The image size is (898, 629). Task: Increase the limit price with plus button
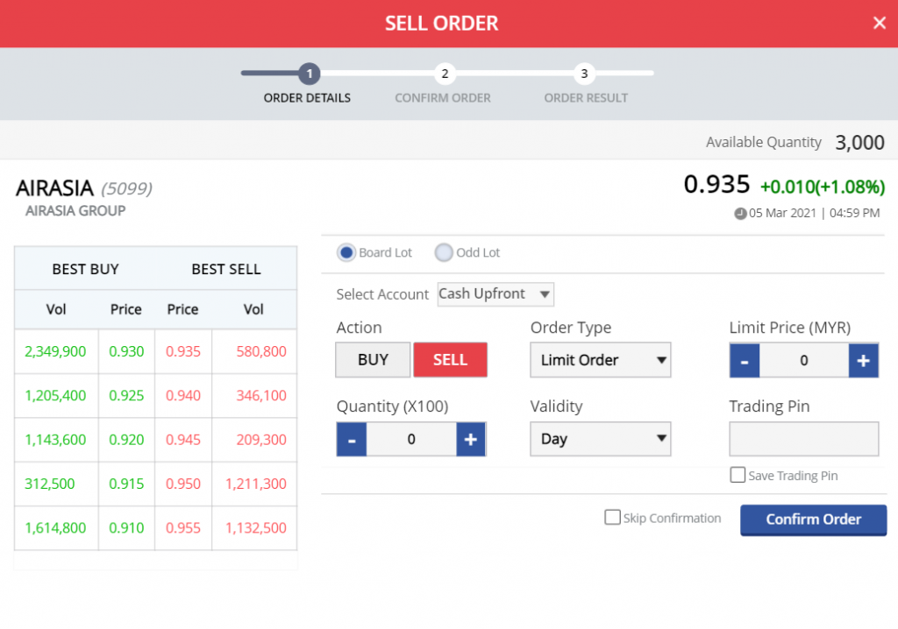pyautogui.click(x=863, y=361)
